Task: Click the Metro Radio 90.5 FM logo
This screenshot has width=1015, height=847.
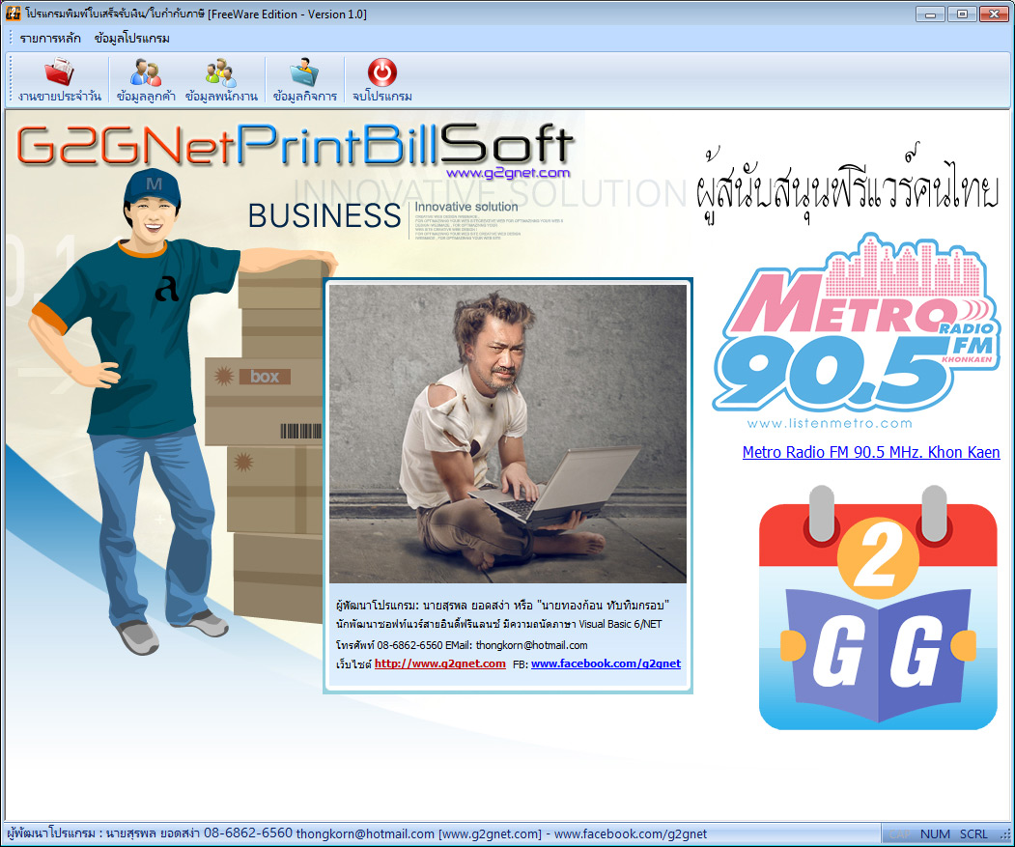Action: tap(856, 330)
